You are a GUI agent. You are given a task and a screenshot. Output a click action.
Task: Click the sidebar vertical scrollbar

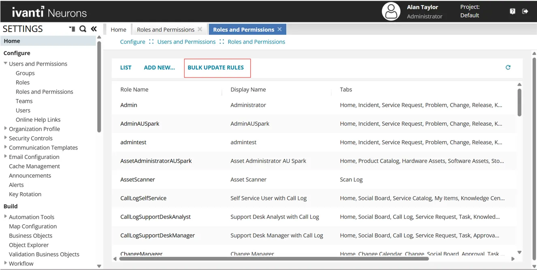[x=99, y=86]
